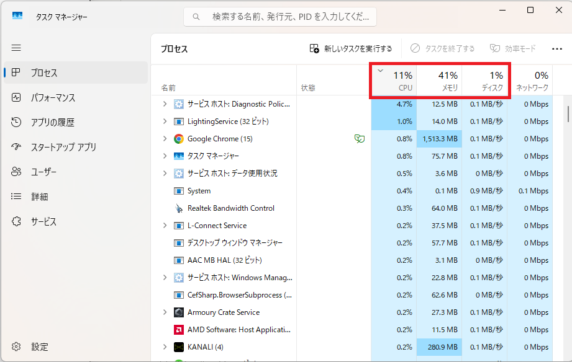Click the search magnifier icon

click(x=196, y=17)
